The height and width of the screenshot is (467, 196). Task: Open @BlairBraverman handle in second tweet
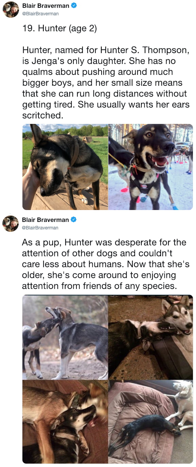[40, 228]
